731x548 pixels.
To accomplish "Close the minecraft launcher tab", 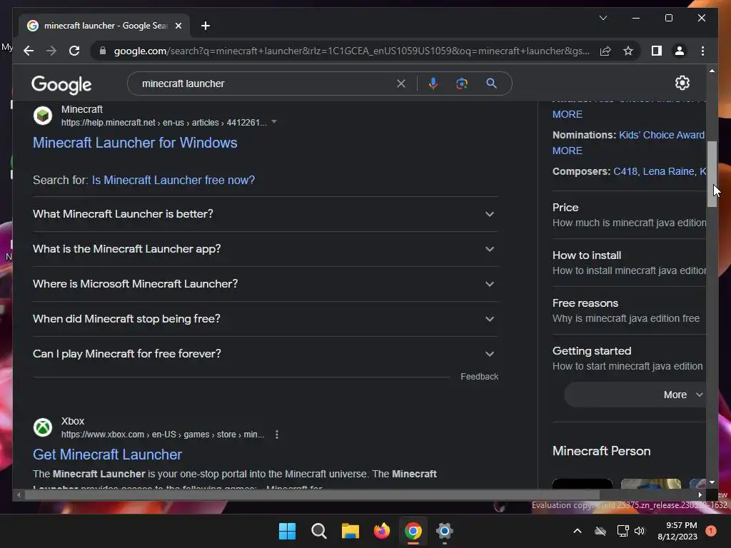I will pos(178,26).
